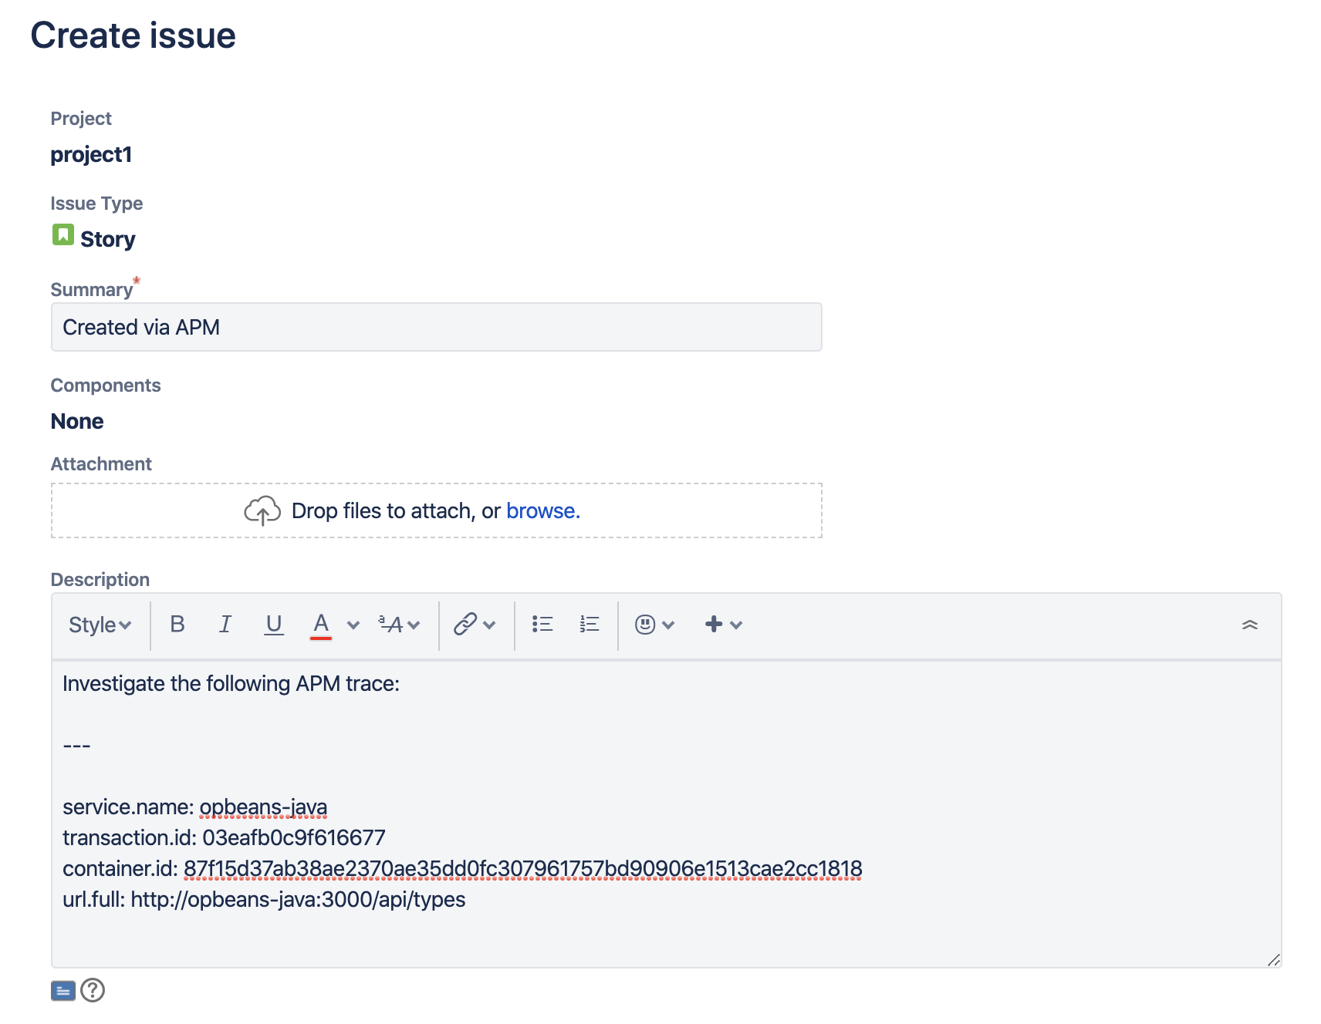Apply text color with the A icon

click(321, 623)
